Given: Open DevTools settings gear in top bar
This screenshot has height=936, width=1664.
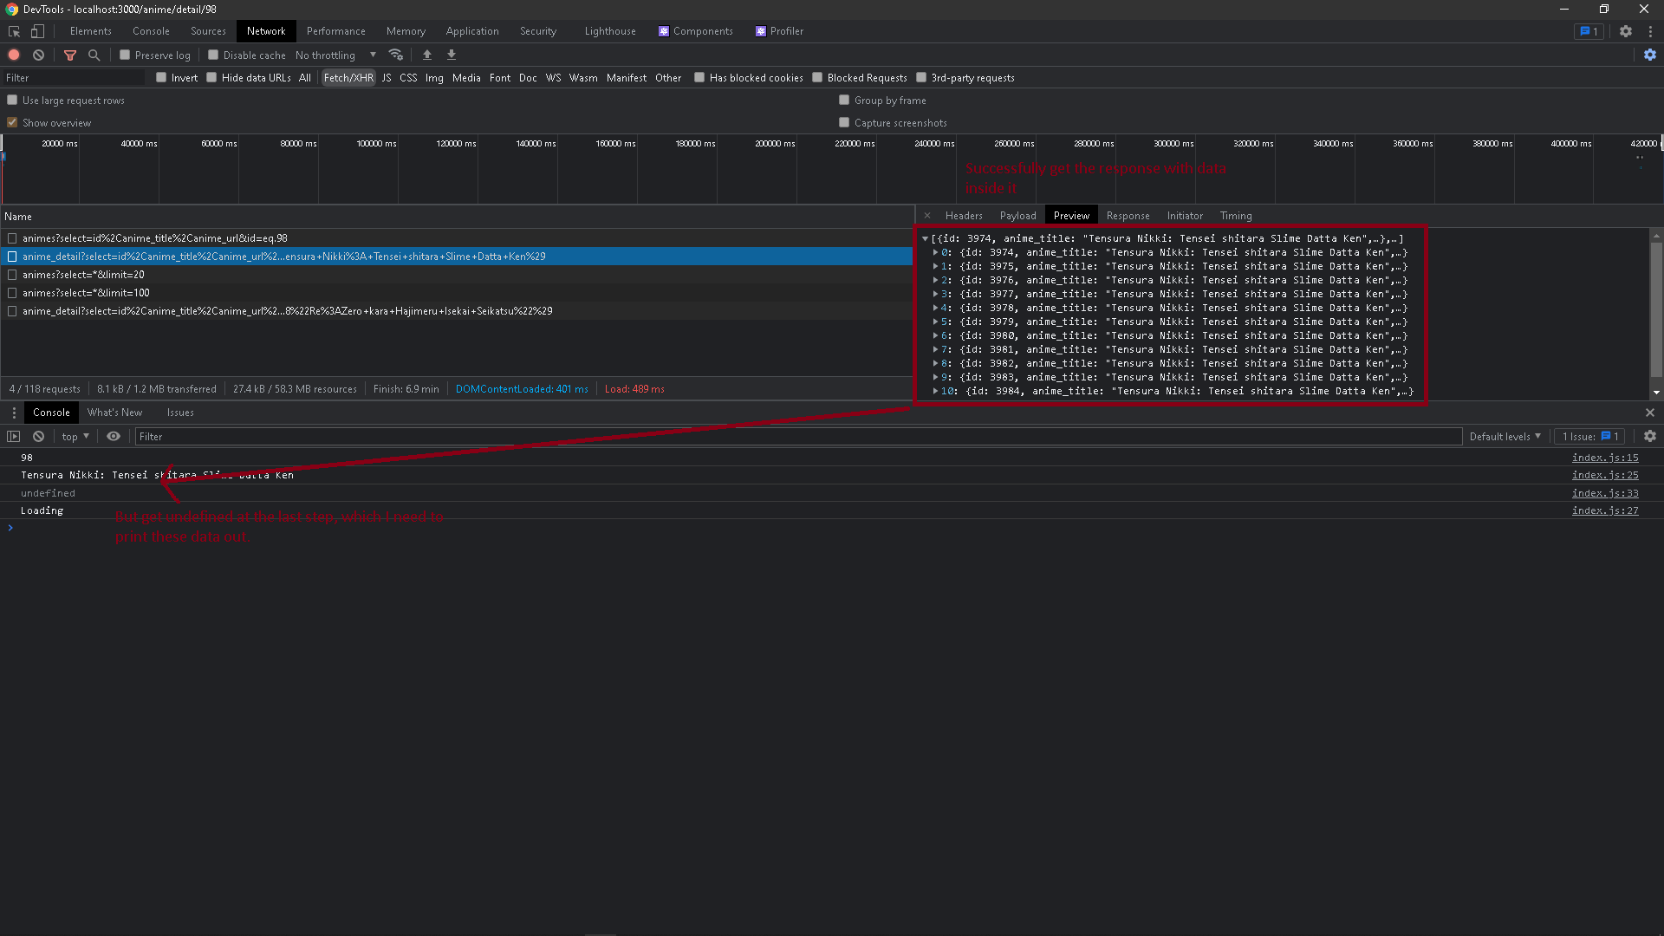Looking at the screenshot, I should pyautogui.click(x=1626, y=31).
